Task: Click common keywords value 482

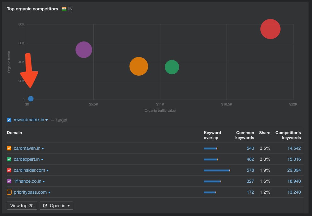Action: pyautogui.click(x=250, y=159)
